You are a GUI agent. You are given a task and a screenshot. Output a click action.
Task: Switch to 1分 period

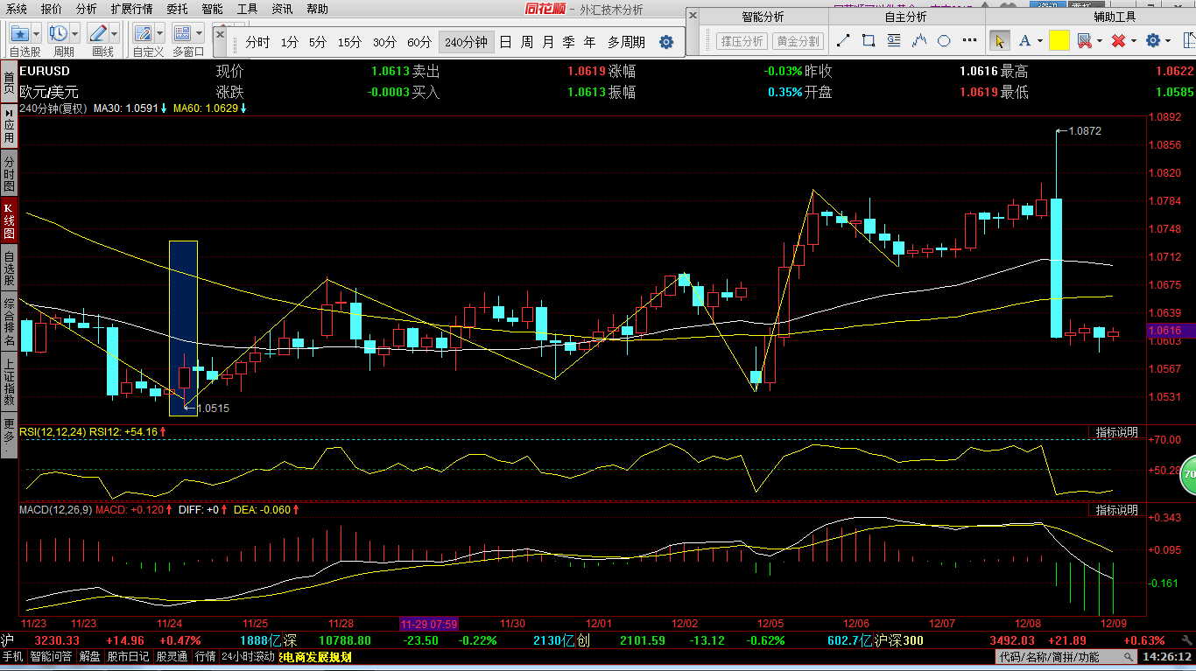290,42
